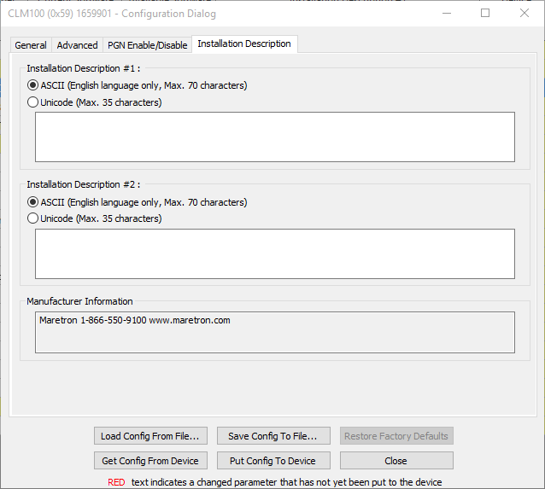Focus the Installation Description #2 text box
Viewport: 545px width, 489px height.
click(x=274, y=253)
